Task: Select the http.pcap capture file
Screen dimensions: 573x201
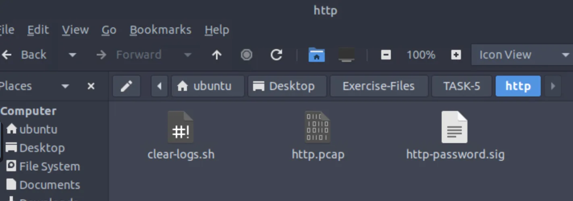Action: coord(318,128)
